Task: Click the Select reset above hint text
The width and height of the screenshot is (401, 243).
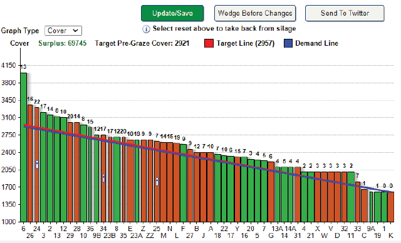Action: 224,28
